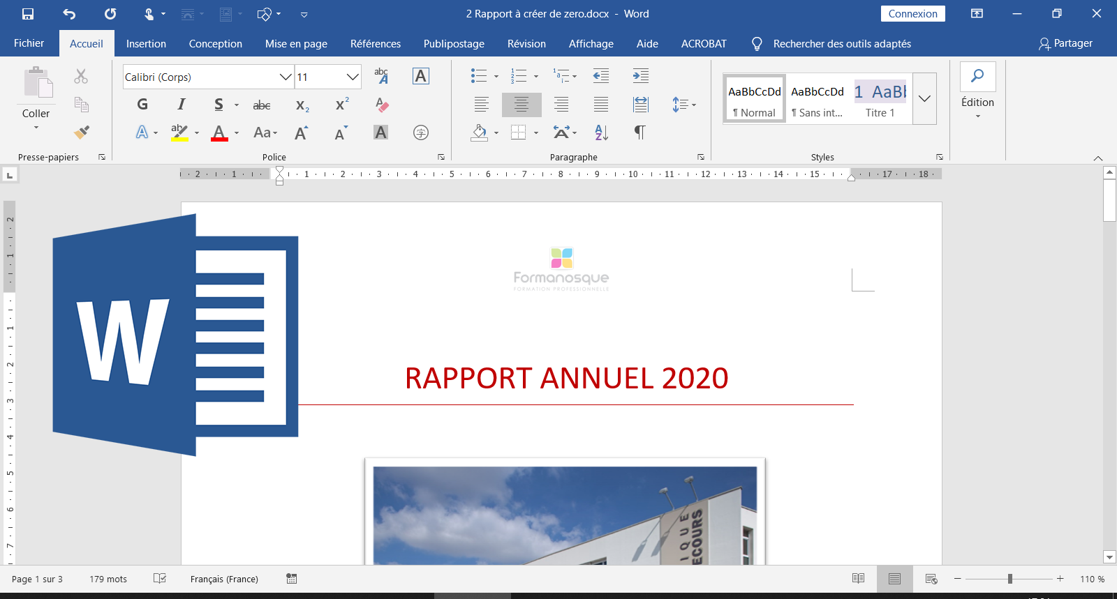This screenshot has height=599, width=1117.
Task: Open the spelling proofing status icon
Action: tap(160, 579)
